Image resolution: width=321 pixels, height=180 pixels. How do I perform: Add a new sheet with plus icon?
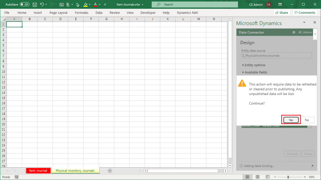(x=110, y=171)
